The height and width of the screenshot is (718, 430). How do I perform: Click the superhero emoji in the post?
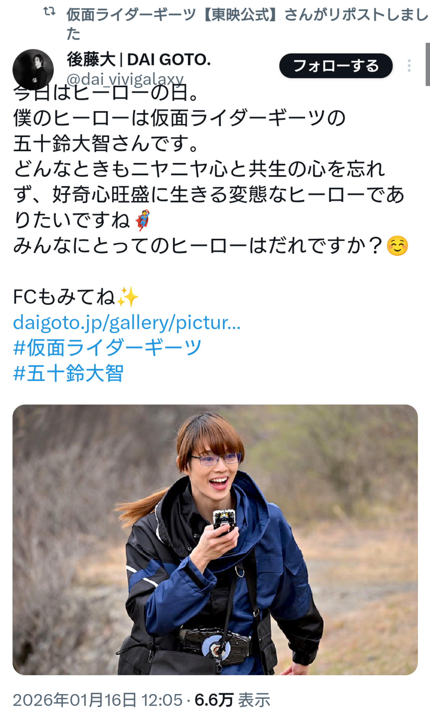142,220
